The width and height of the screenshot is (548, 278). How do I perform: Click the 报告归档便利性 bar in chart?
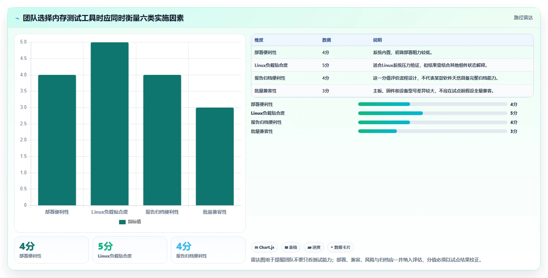coord(162,140)
